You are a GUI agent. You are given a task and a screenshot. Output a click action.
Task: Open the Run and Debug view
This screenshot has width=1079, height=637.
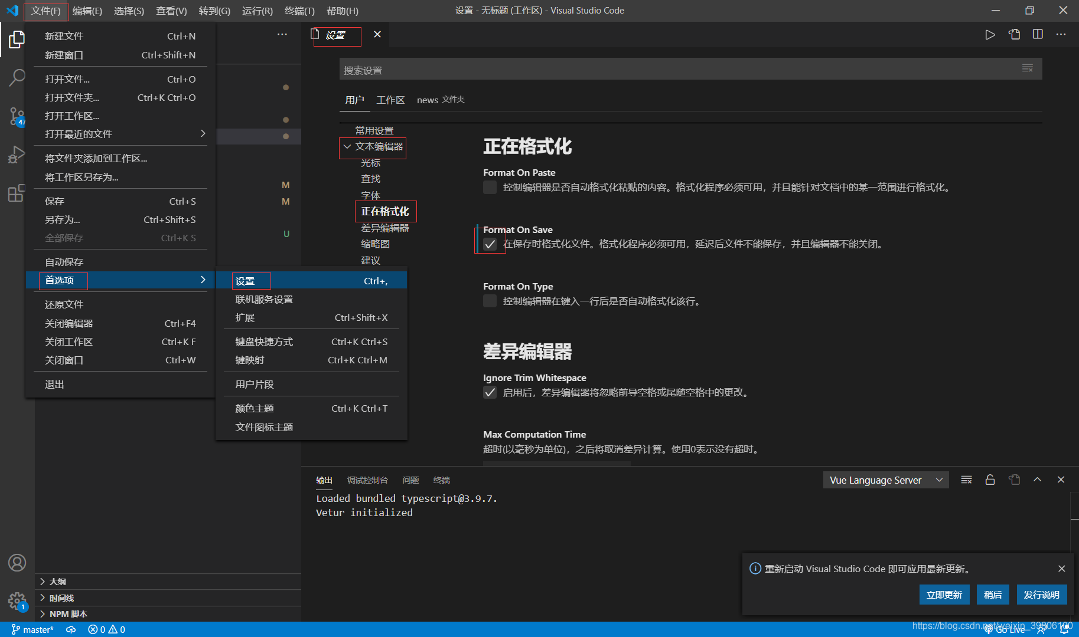[17, 155]
